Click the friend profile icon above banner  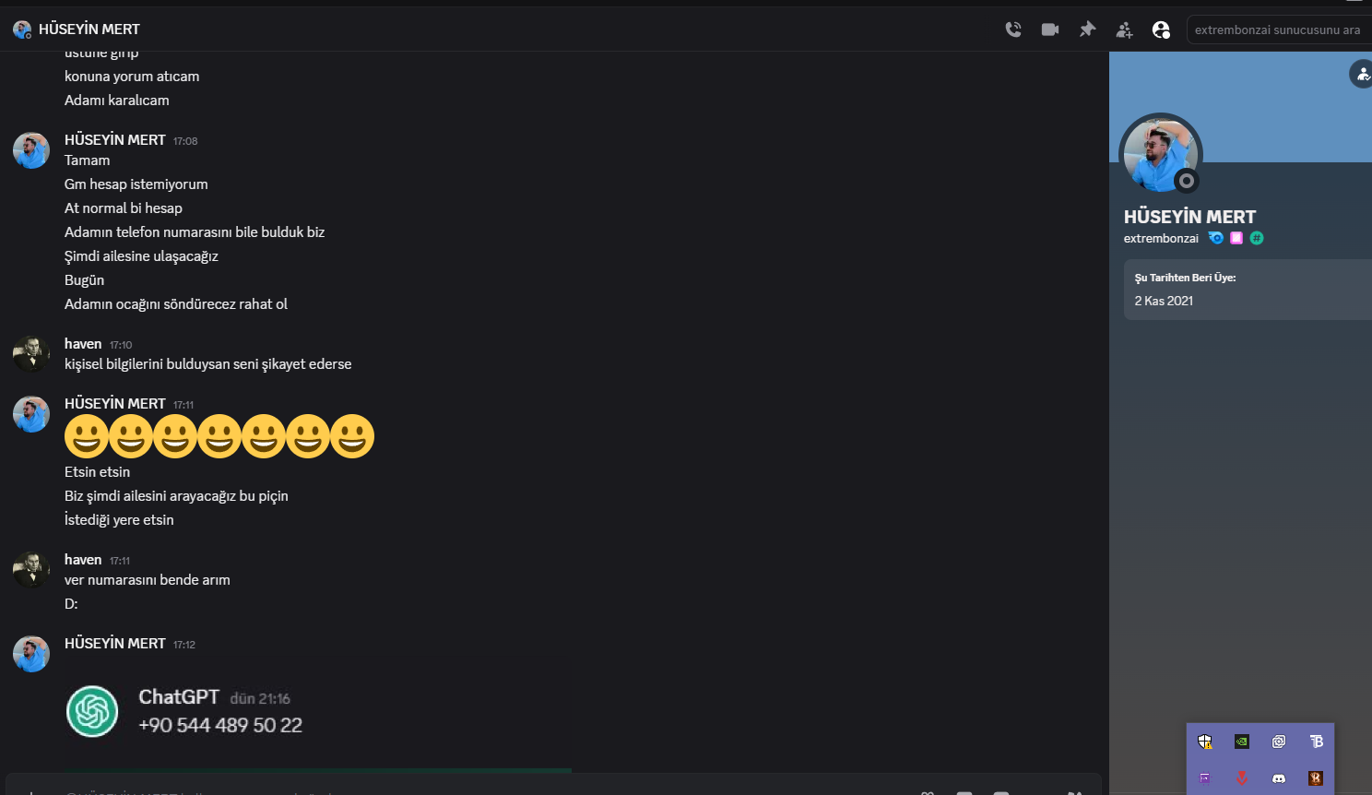(1362, 74)
